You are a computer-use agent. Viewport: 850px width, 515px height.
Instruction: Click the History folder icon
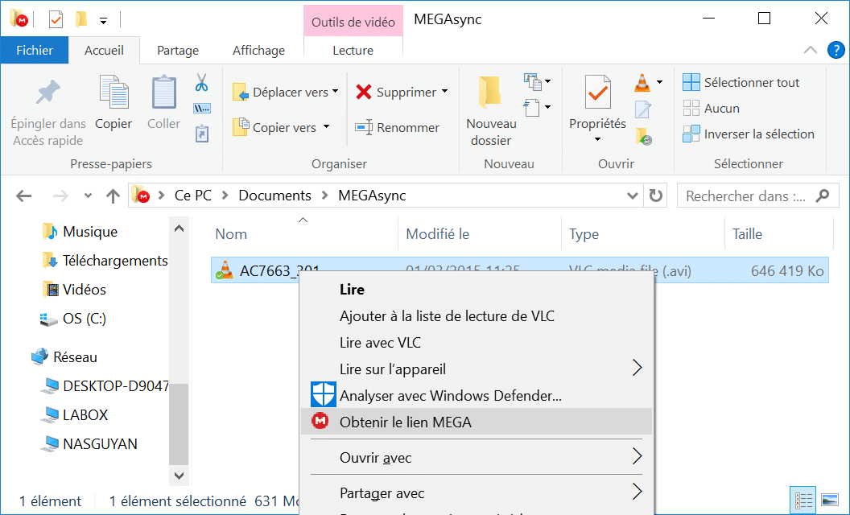click(643, 136)
